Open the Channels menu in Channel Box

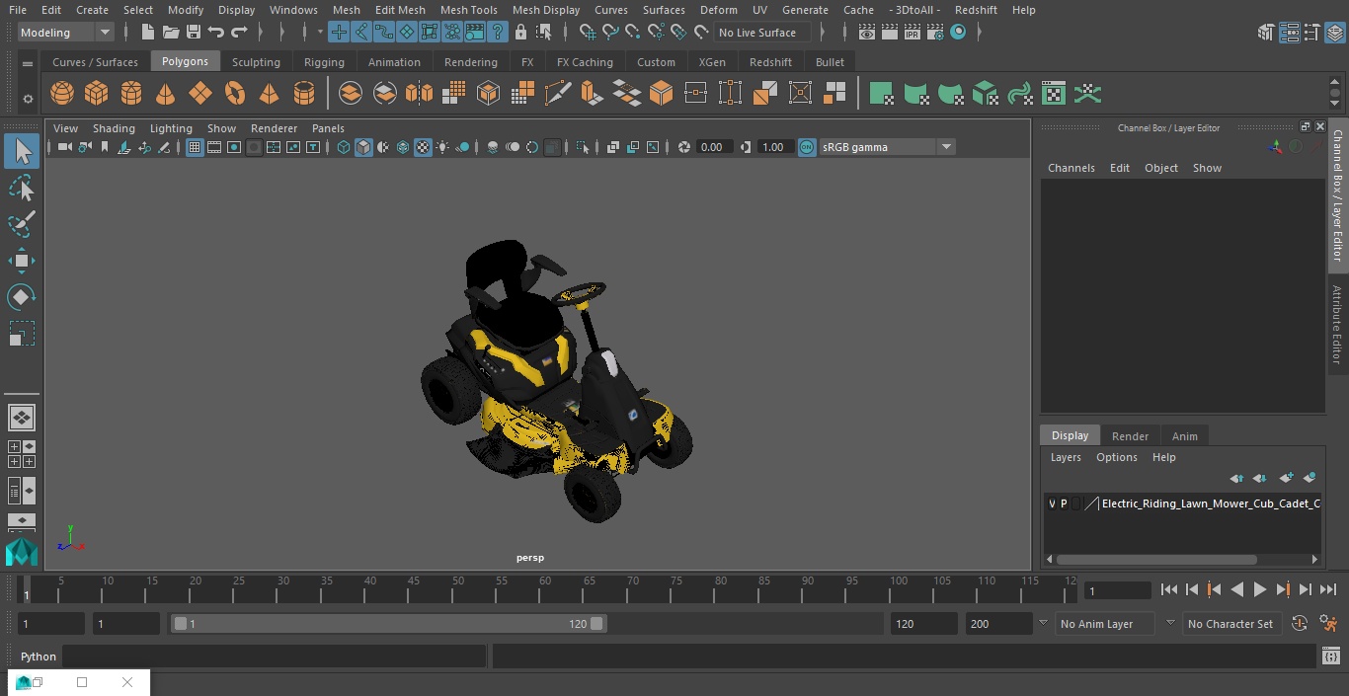pos(1071,168)
